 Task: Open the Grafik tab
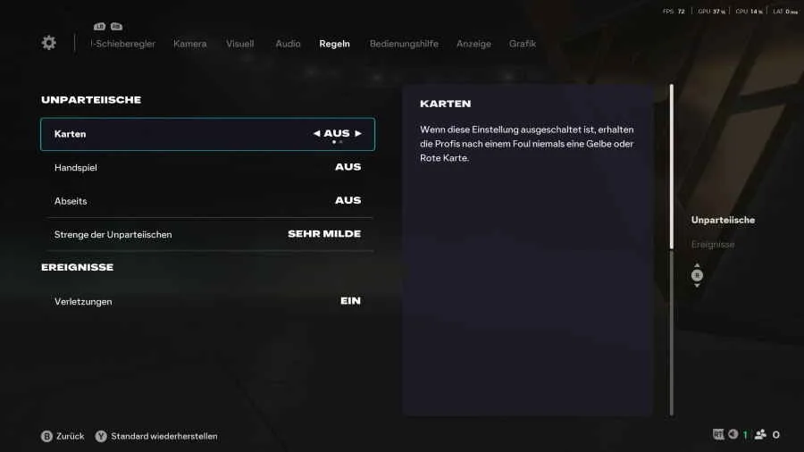point(523,44)
